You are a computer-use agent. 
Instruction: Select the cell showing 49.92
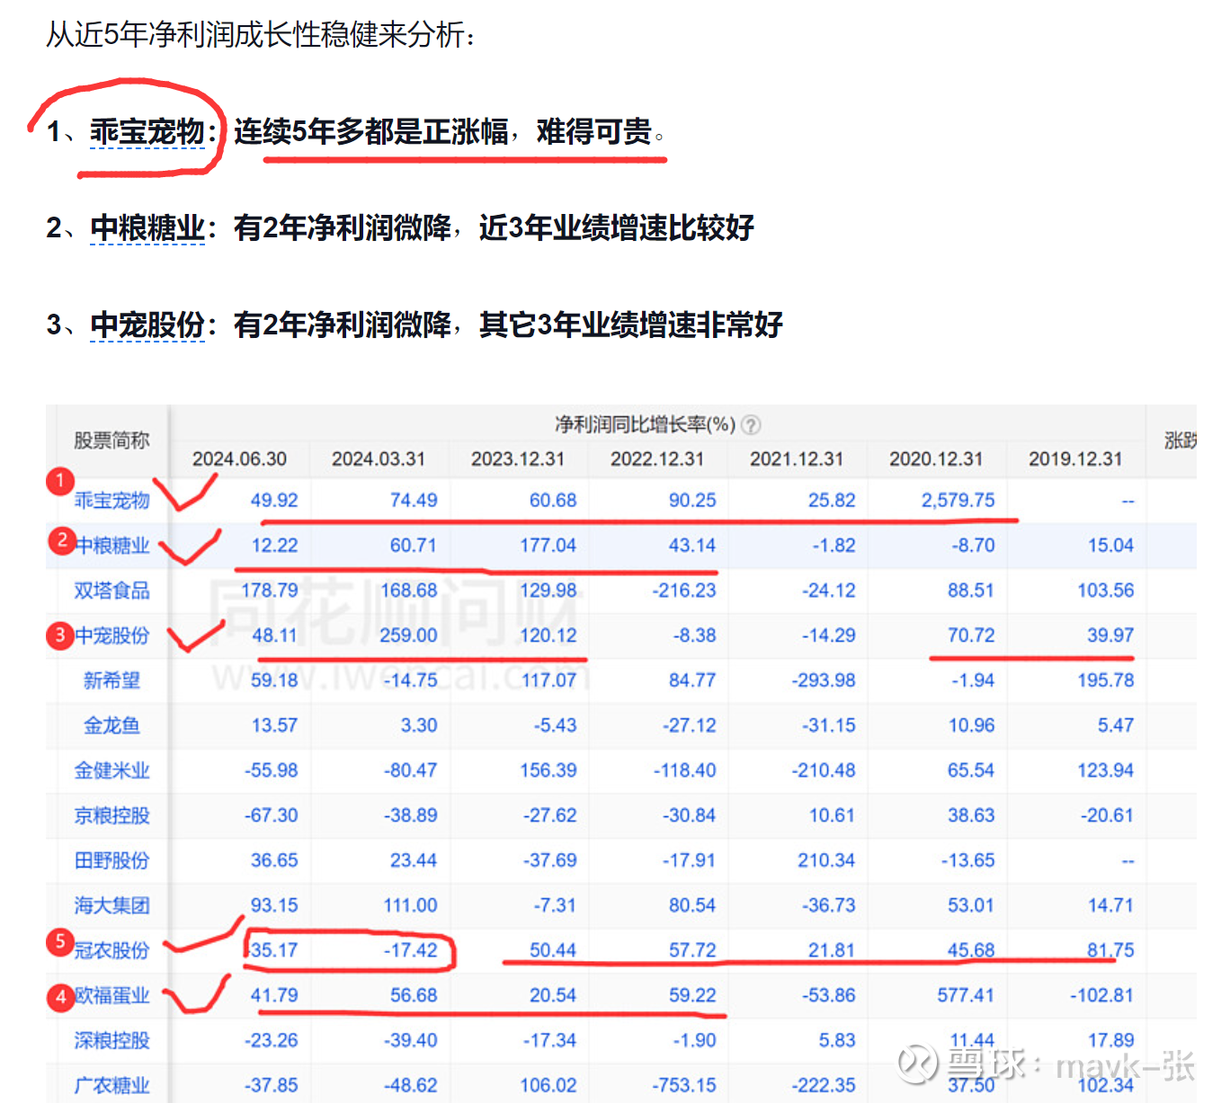tap(274, 500)
